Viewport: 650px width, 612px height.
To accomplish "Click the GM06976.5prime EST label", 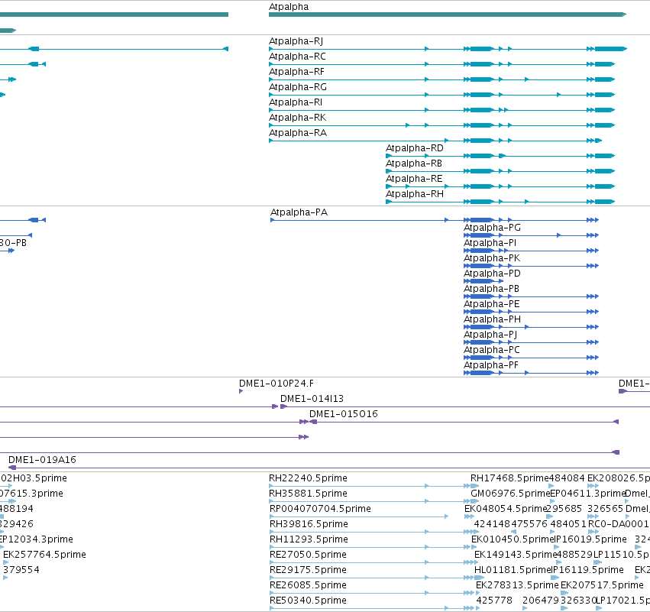I will pos(510,494).
